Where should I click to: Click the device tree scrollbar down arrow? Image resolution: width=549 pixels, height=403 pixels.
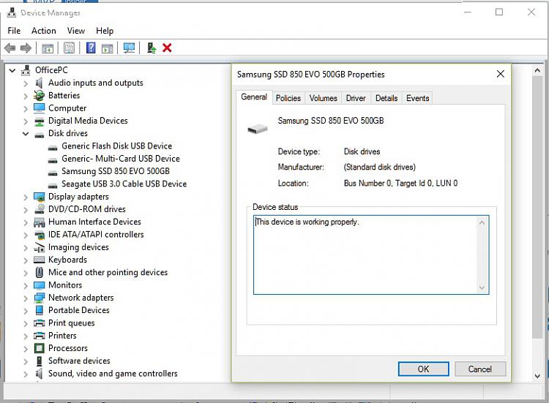(x=537, y=377)
